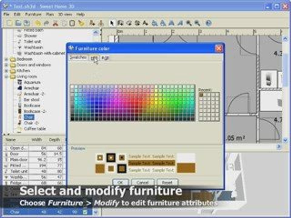Click the plan view scroll-right arrow
This screenshot has height=218, width=291.
pyautogui.click(x=279, y=147)
